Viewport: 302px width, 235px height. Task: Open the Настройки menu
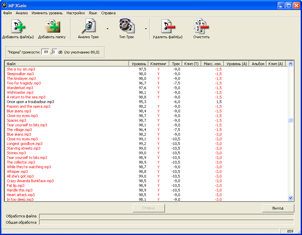(x=75, y=13)
